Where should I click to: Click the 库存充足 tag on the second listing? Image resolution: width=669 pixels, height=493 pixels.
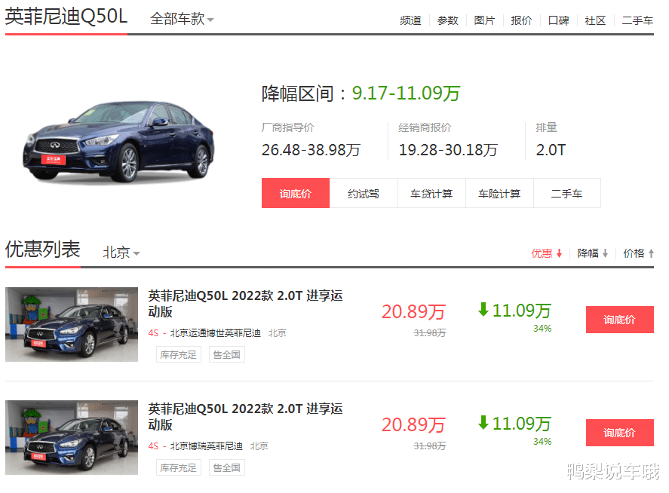178,468
